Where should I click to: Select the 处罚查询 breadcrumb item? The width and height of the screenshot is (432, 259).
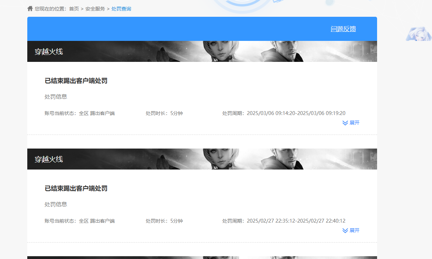pyautogui.click(x=121, y=9)
